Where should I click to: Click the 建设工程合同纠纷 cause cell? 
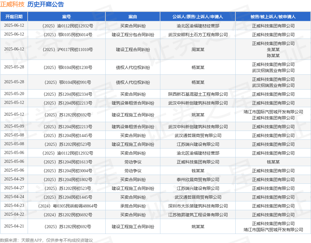pos(133,50)
